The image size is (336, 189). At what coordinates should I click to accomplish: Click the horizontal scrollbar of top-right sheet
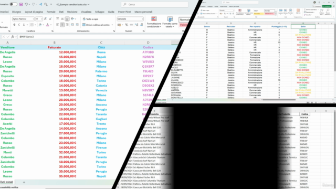pos(279,100)
